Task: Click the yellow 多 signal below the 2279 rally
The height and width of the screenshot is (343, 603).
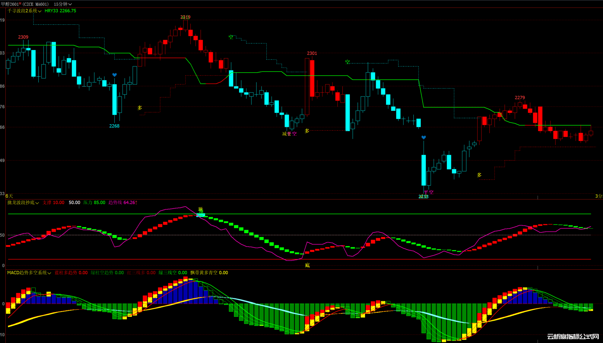Action: coord(479,175)
